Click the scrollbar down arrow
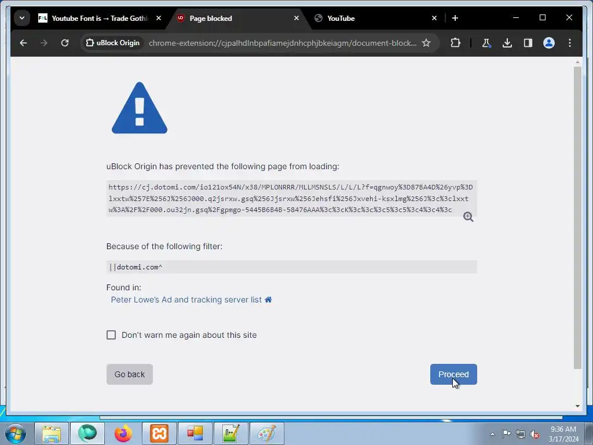 tap(577, 406)
